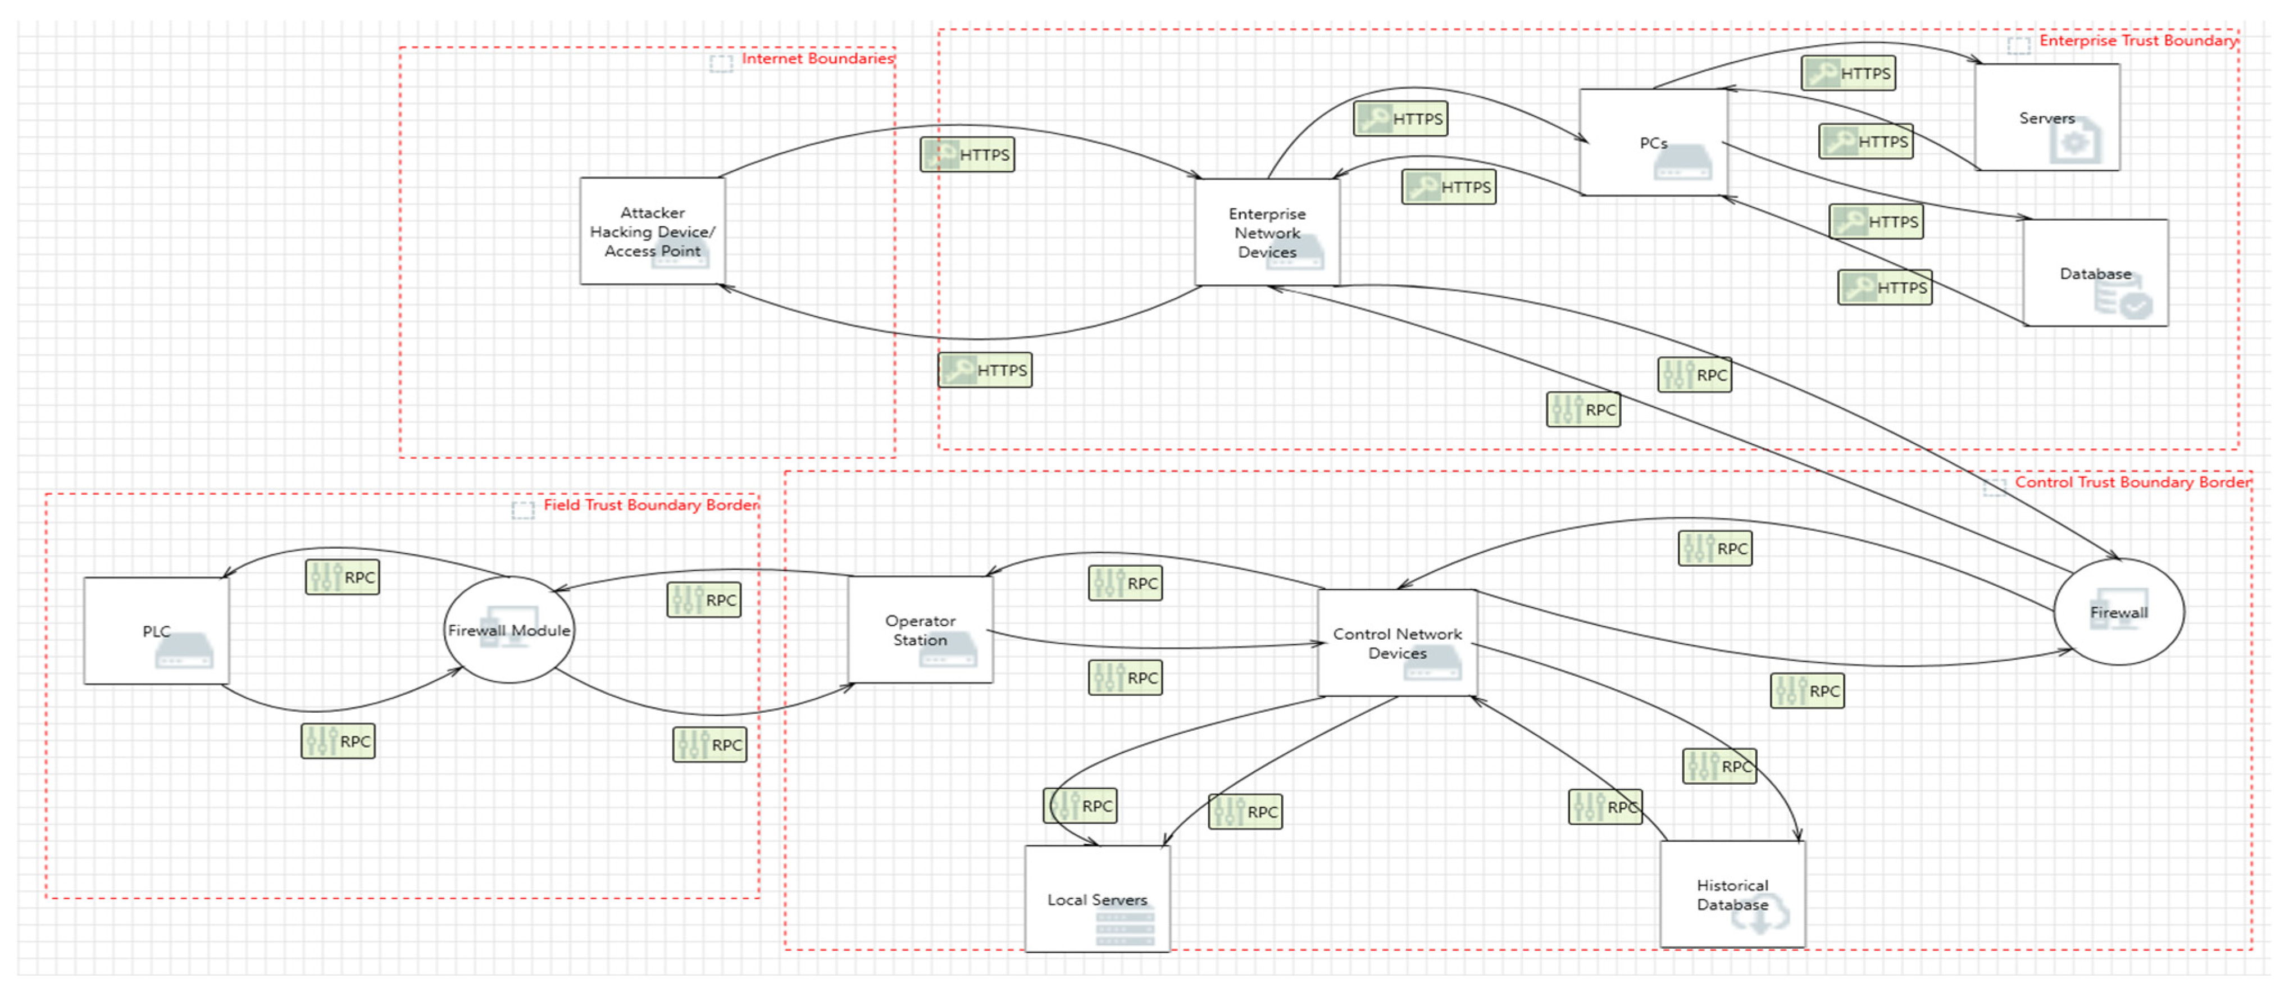Click the Attacker Hacking Device/Access Point node
This screenshot has width=2280, height=997.
652,231
